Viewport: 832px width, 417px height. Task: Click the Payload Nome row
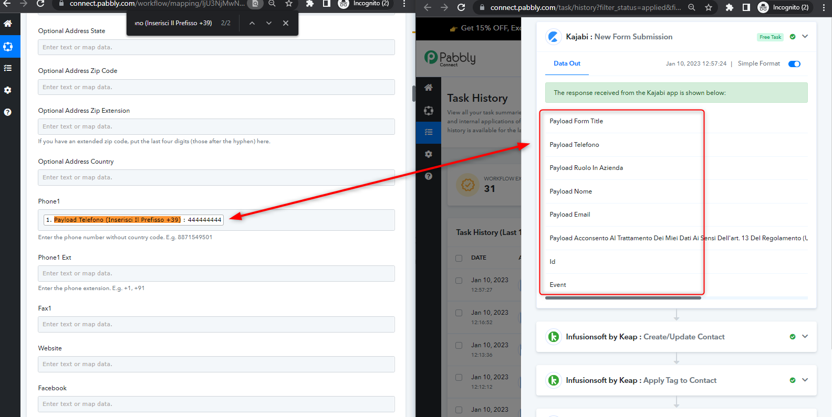[677, 191]
